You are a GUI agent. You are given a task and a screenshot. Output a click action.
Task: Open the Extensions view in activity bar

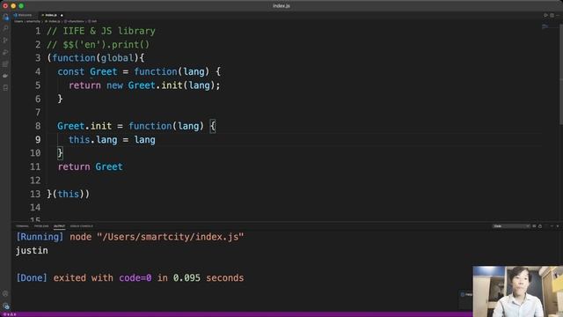pos(5,64)
